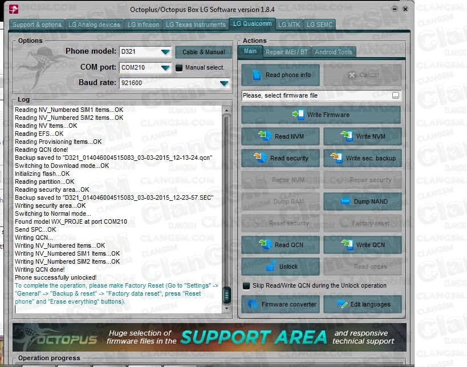This screenshot has height=367, width=467.
Task: Click the Read NVM disc icon
Action: click(x=265, y=136)
